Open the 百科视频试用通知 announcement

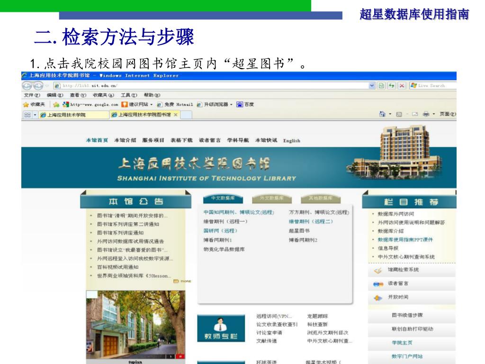tap(117, 267)
